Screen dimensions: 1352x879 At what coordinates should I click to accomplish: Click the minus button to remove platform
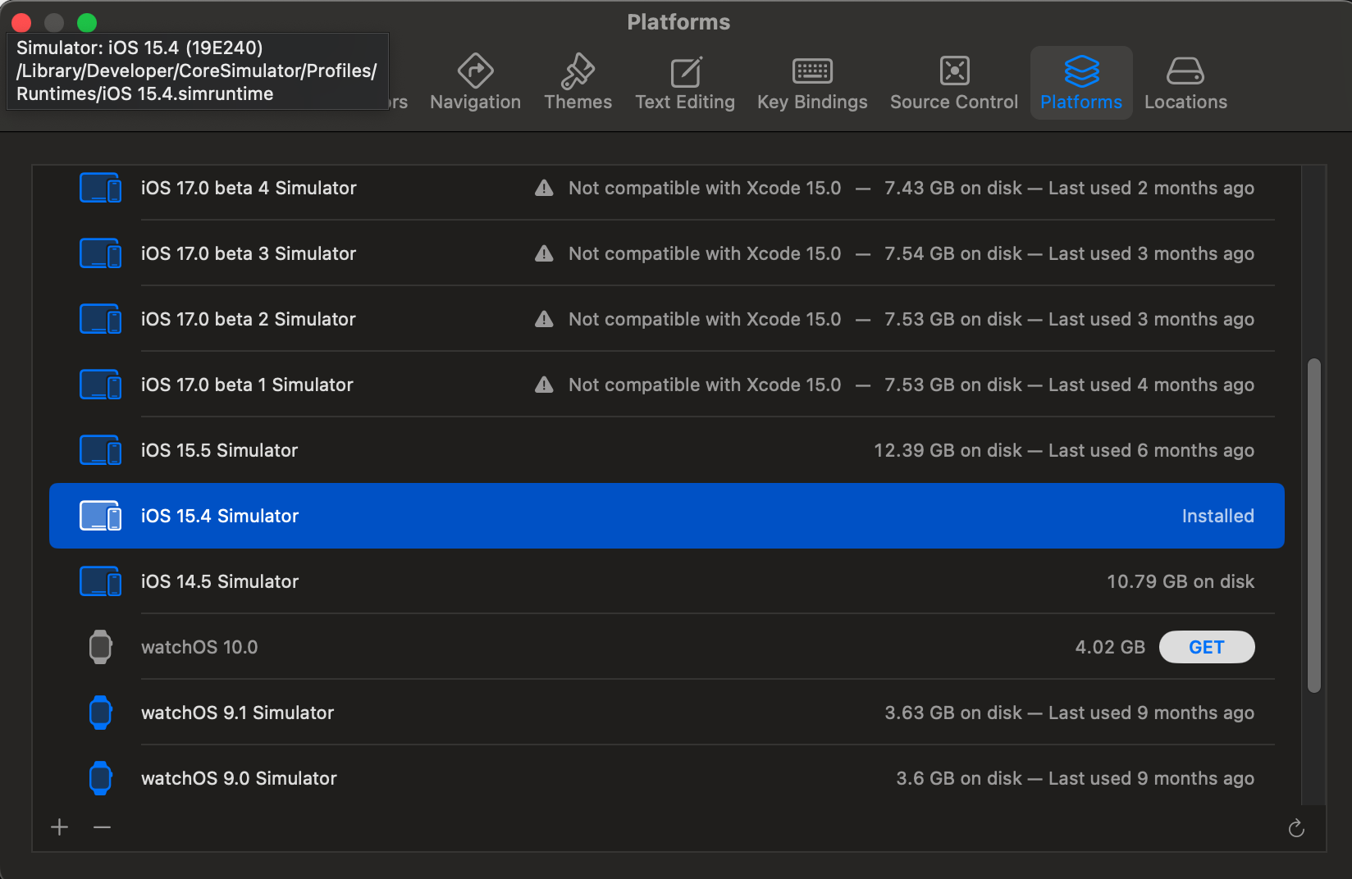pyautogui.click(x=102, y=827)
